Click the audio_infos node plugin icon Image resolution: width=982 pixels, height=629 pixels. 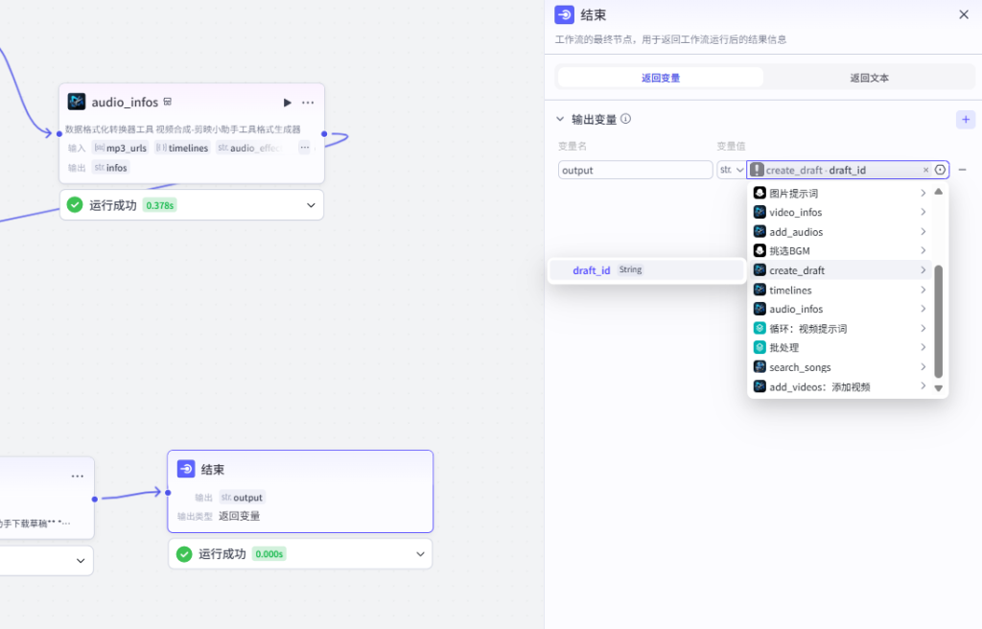[x=77, y=102]
